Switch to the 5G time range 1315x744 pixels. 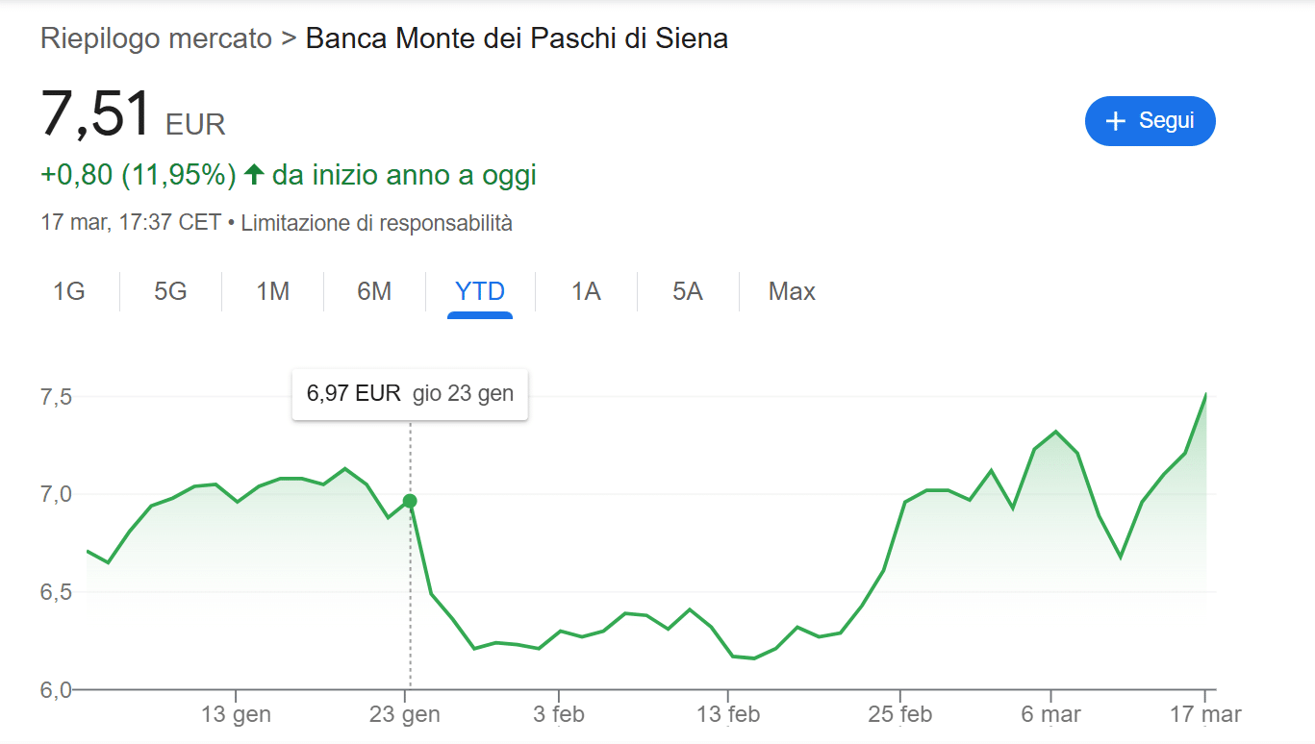[x=170, y=291]
